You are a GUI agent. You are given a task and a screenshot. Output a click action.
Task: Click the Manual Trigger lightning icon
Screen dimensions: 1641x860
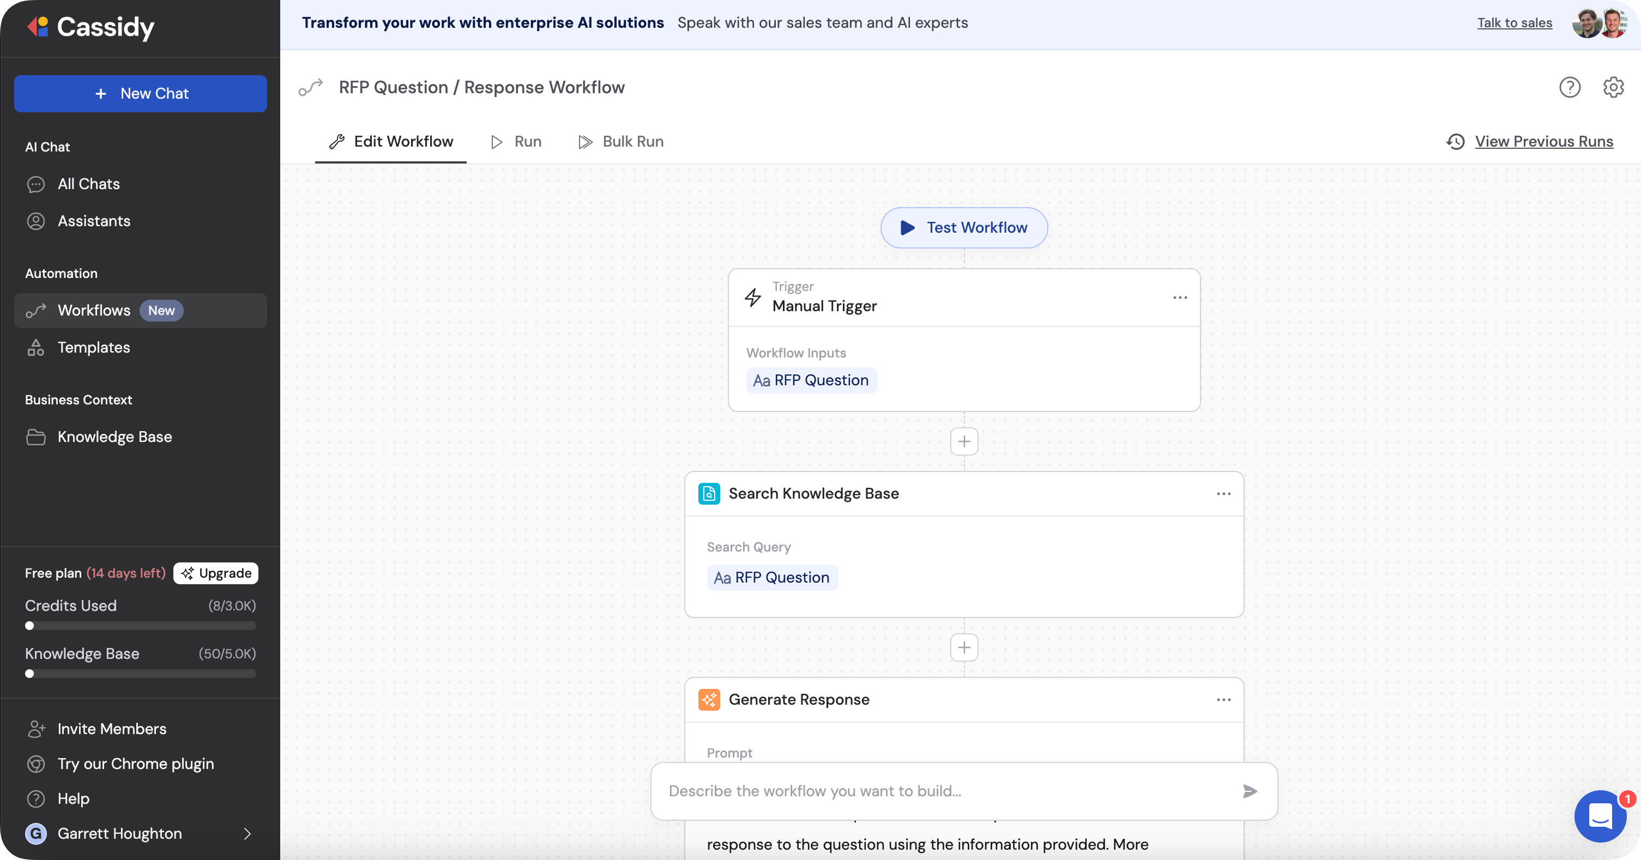[753, 297]
